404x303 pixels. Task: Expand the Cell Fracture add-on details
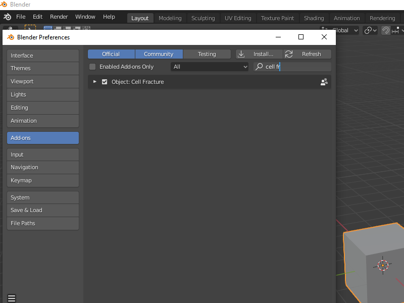pos(94,82)
